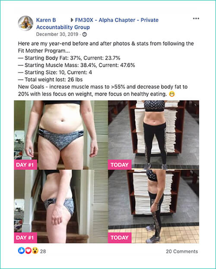216x269 pixels.
Task: Click the red heart Love reaction icon
Action: click(28, 251)
